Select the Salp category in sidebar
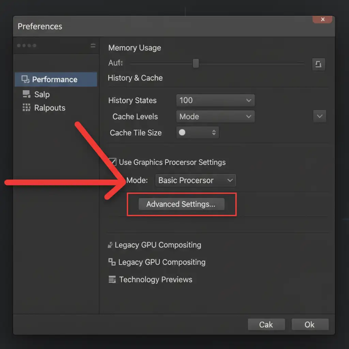 click(x=42, y=94)
